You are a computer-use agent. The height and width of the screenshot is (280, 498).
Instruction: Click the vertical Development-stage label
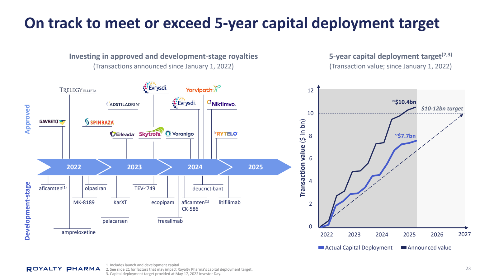[x=27, y=211]
